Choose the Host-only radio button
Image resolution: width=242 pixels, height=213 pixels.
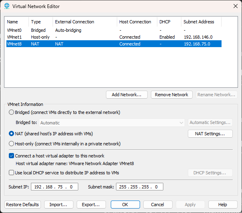(x=11, y=144)
